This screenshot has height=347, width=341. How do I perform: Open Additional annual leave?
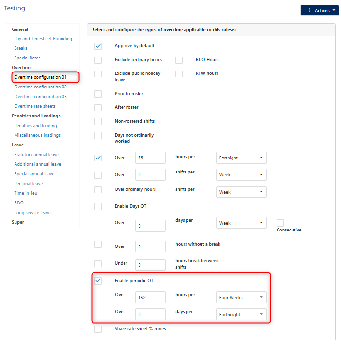37,164
